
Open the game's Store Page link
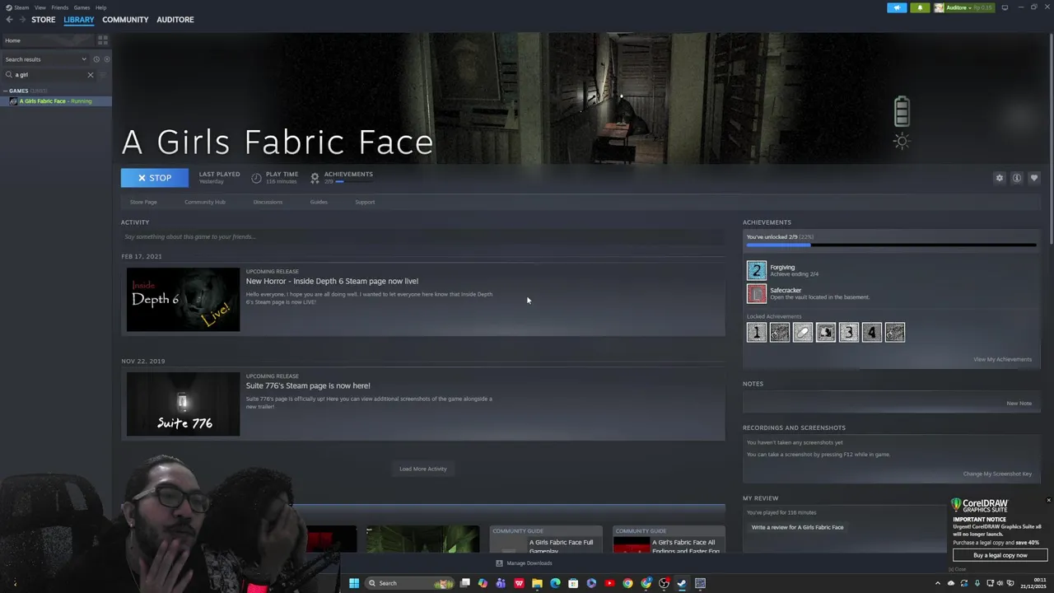143,202
